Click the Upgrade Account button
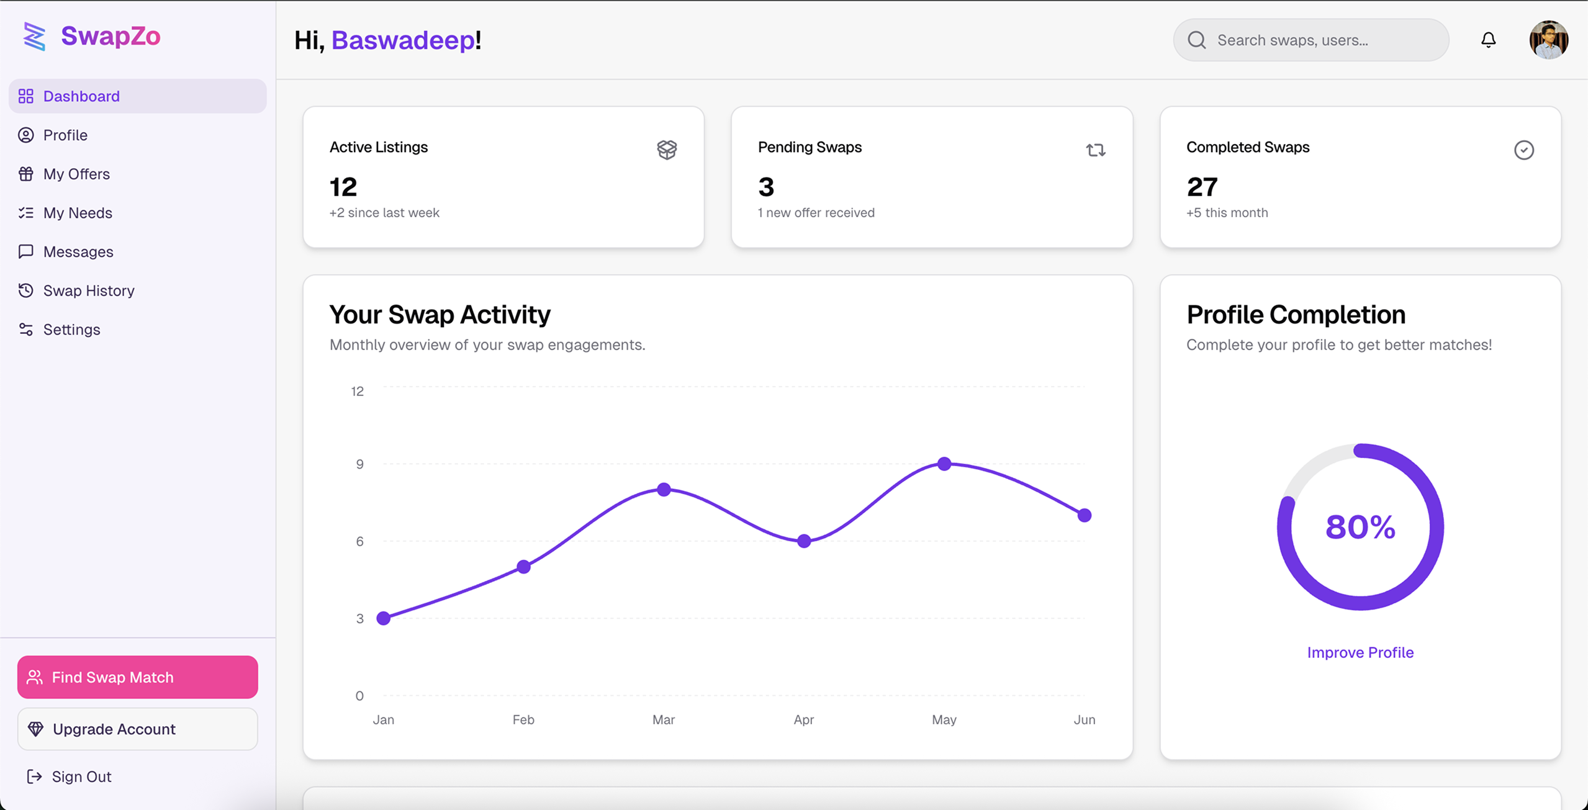 point(137,729)
